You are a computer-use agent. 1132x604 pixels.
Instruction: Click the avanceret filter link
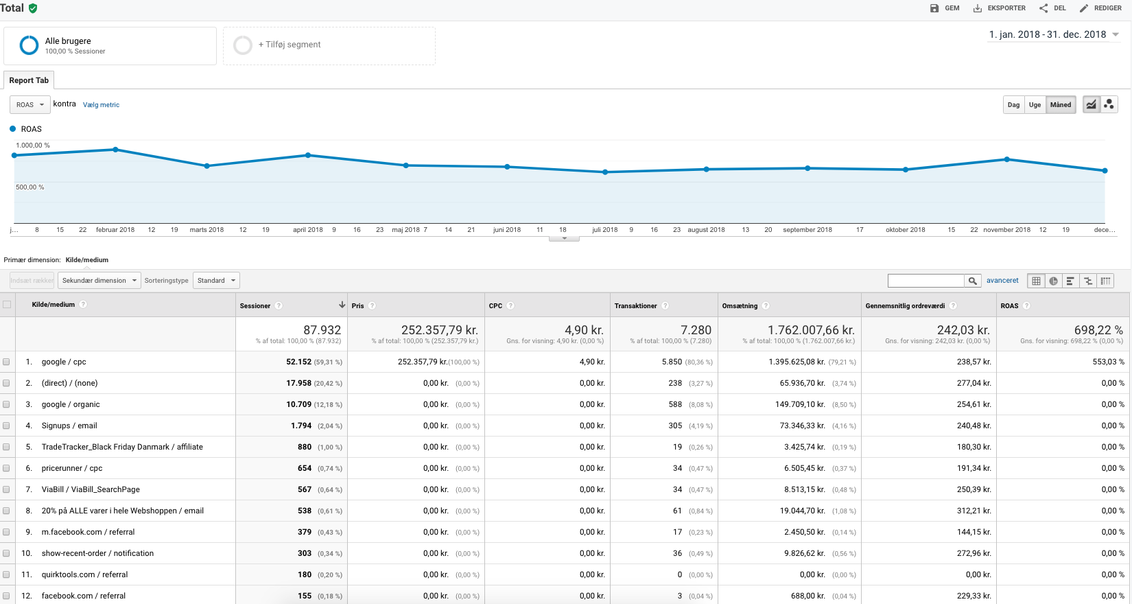tap(1002, 281)
